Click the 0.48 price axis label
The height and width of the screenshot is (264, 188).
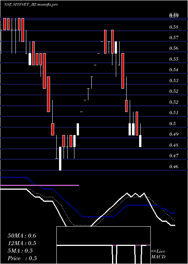click(174, 145)
